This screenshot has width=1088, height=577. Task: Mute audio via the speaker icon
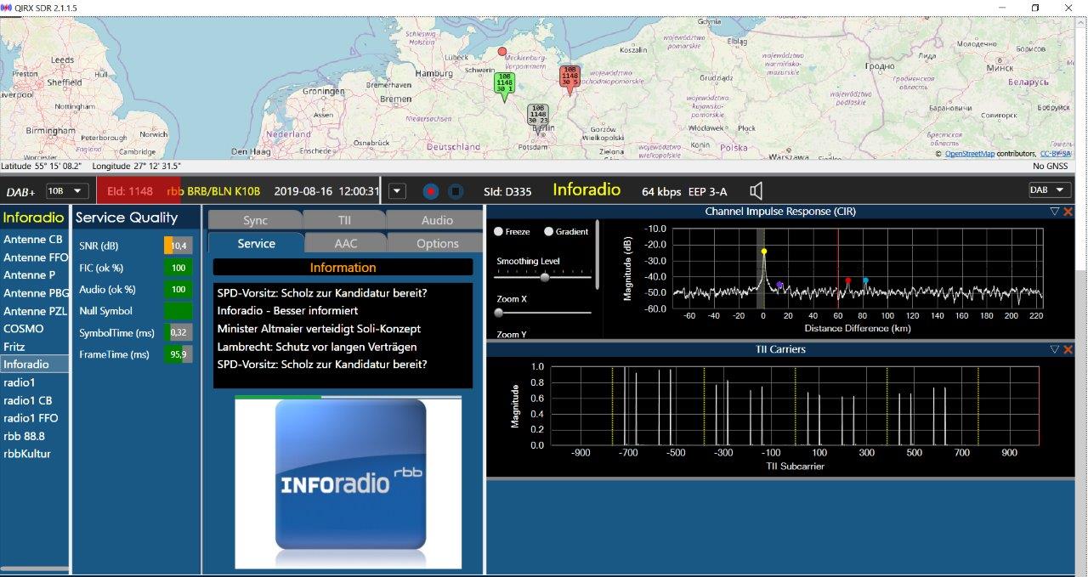coord(756,191)
